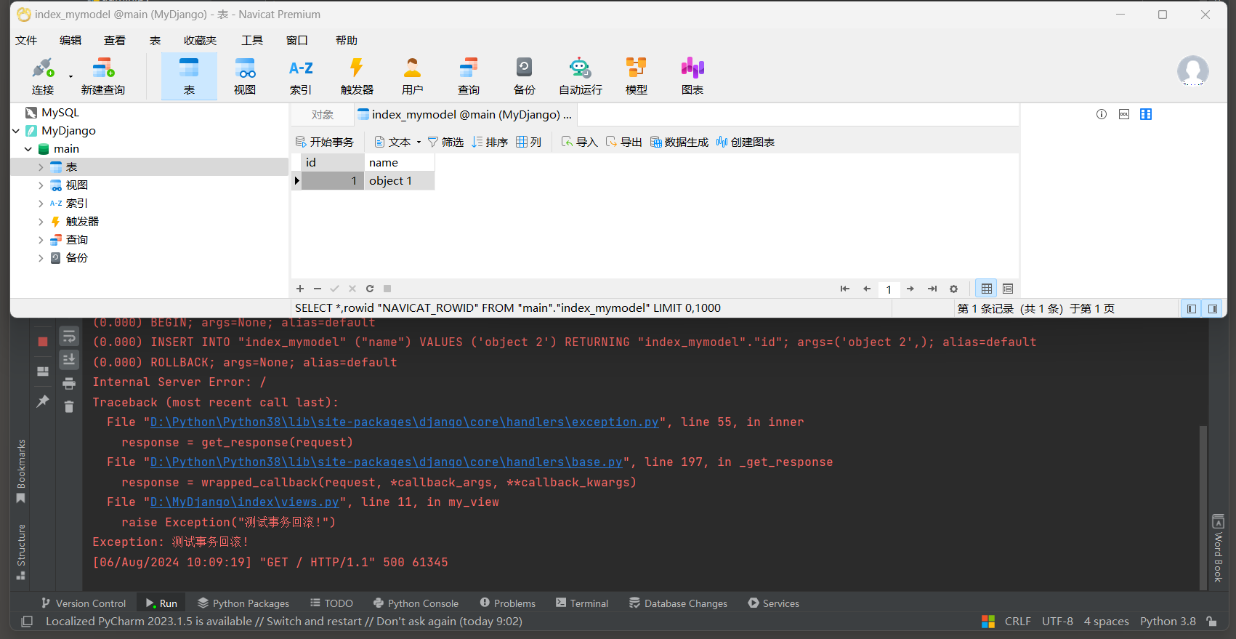The image size is (1236, 639).
Task: Expand the 表 tables tree node
Action: coord(41,167)
